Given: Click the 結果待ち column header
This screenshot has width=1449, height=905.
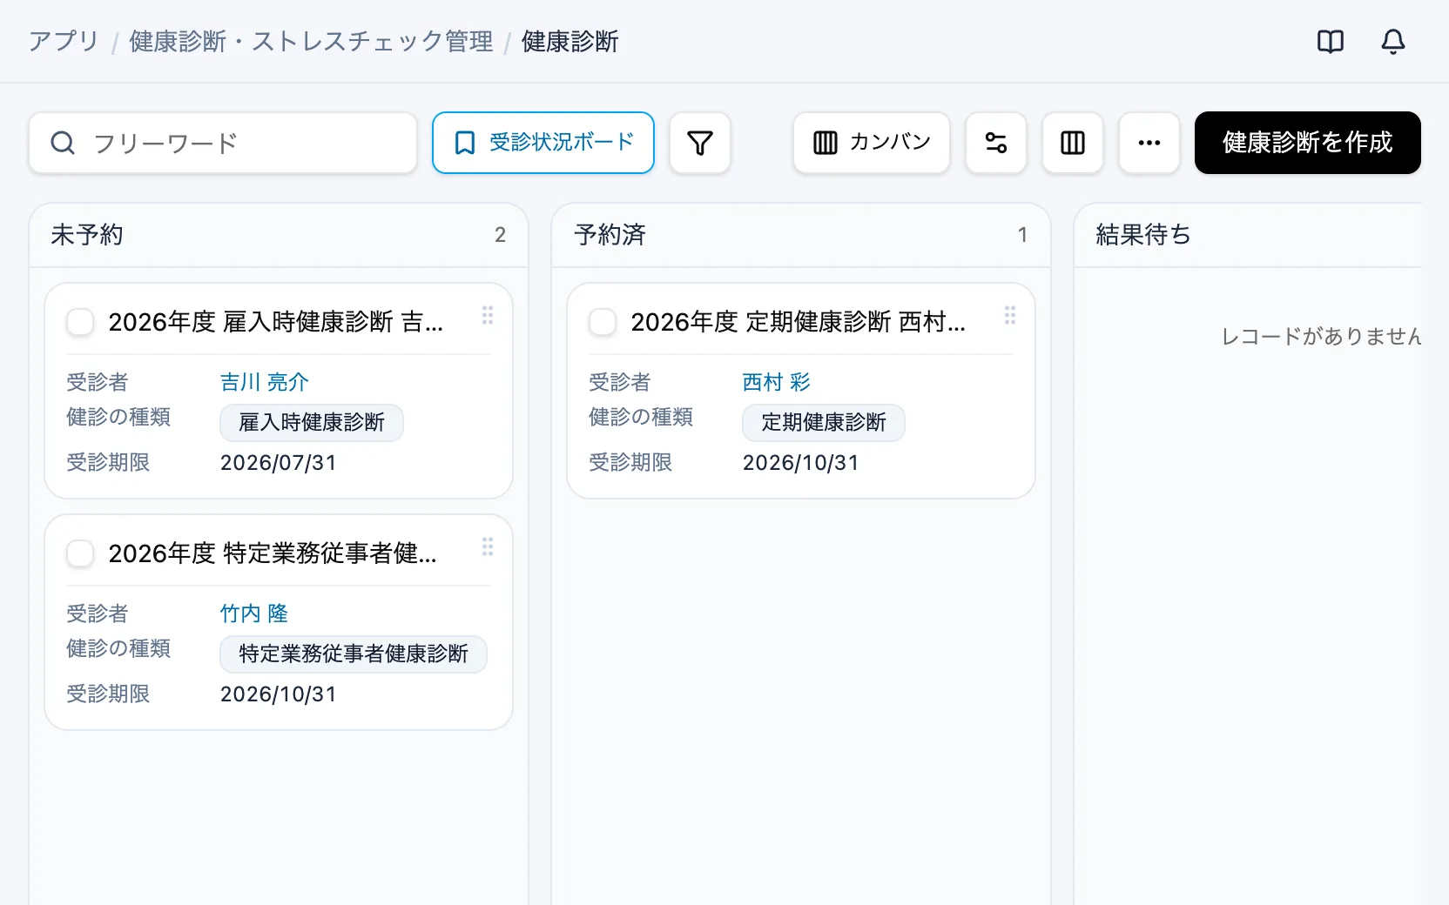Looking at the screenshot, I should point(1247,235).
